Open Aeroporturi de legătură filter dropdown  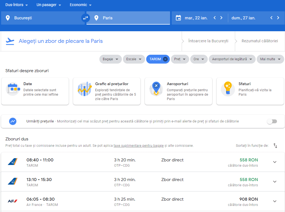click(x=232, y=59)
